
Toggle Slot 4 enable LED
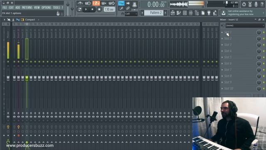tap(264, 51)
